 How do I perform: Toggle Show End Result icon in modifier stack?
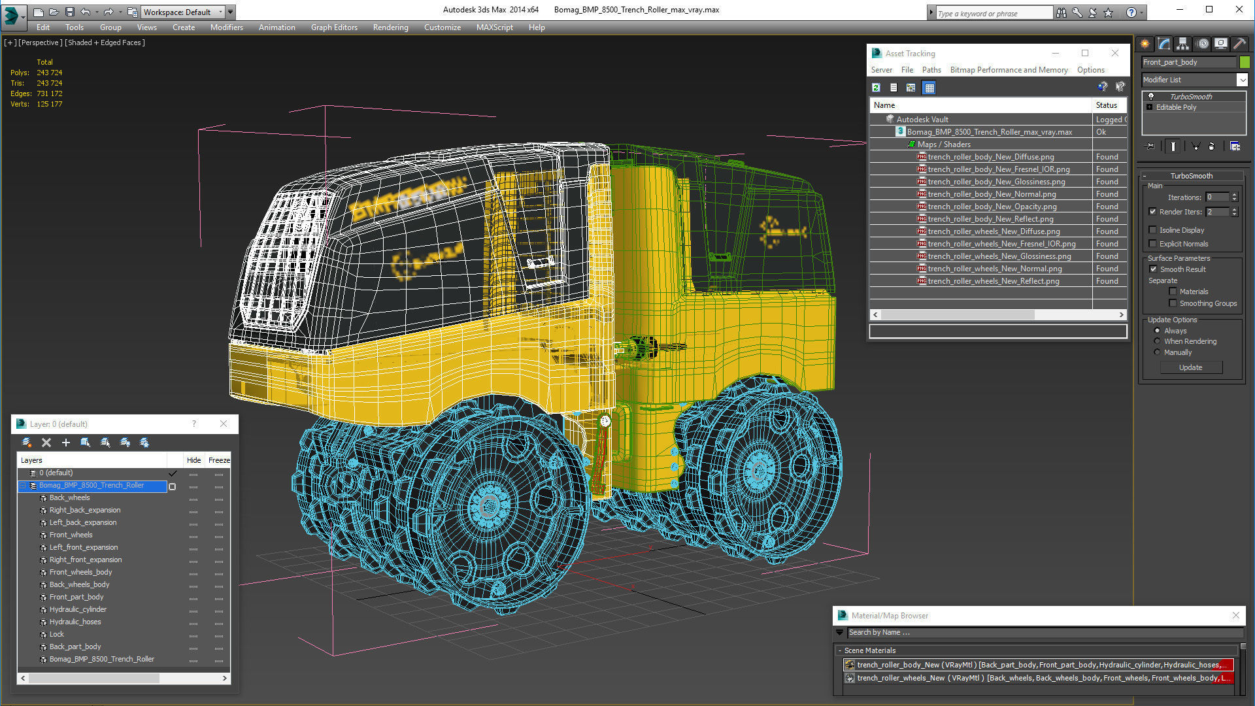pos(1173,146)
